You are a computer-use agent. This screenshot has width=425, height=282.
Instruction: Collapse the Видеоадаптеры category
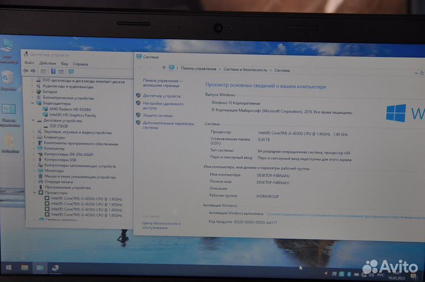coord(33,103)
